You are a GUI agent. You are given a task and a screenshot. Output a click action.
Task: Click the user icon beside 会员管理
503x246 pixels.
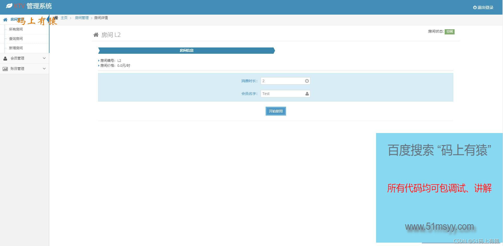coord(5,58)
